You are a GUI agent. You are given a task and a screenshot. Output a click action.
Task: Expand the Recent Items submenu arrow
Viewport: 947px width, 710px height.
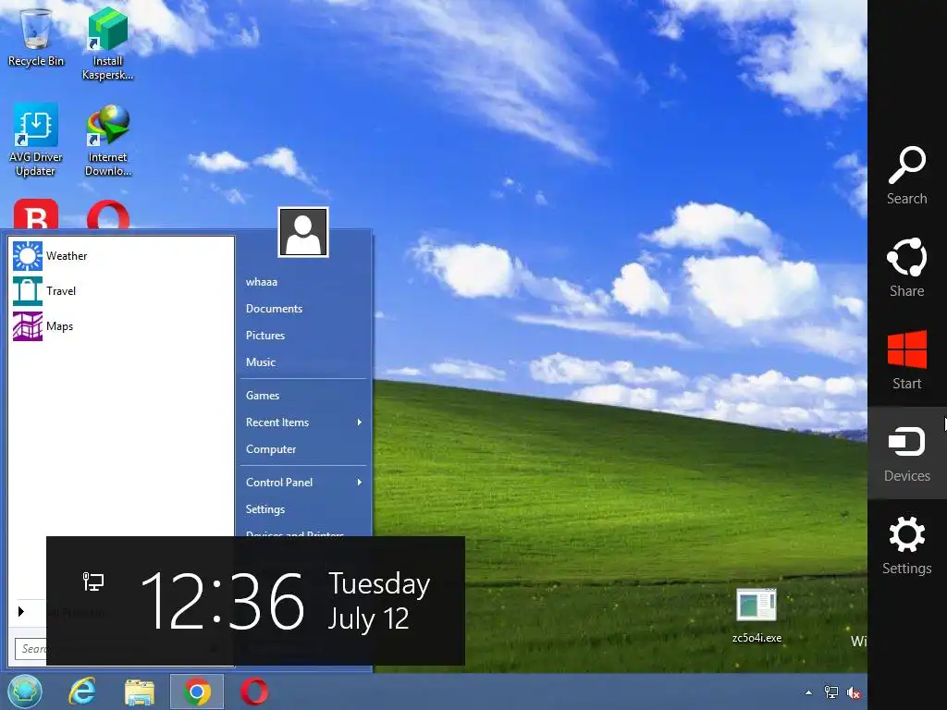(360, 422)
